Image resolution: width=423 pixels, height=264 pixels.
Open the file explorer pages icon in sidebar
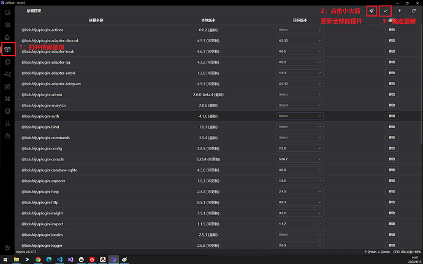click(x=7, y=62)
